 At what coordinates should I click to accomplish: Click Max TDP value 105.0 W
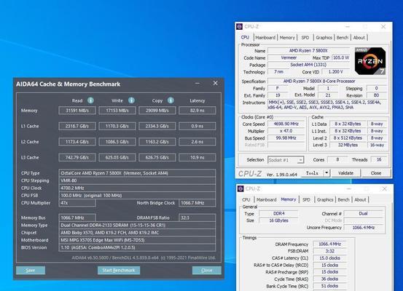click(341, 57)
